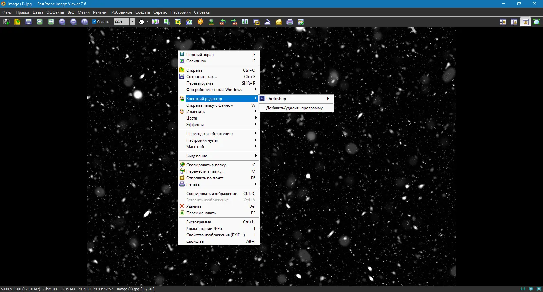Click Удалить in the context menu
Image resolution: width=543 pixels, height=292 pixels.
pyautogui.click(x=219, y=206)
